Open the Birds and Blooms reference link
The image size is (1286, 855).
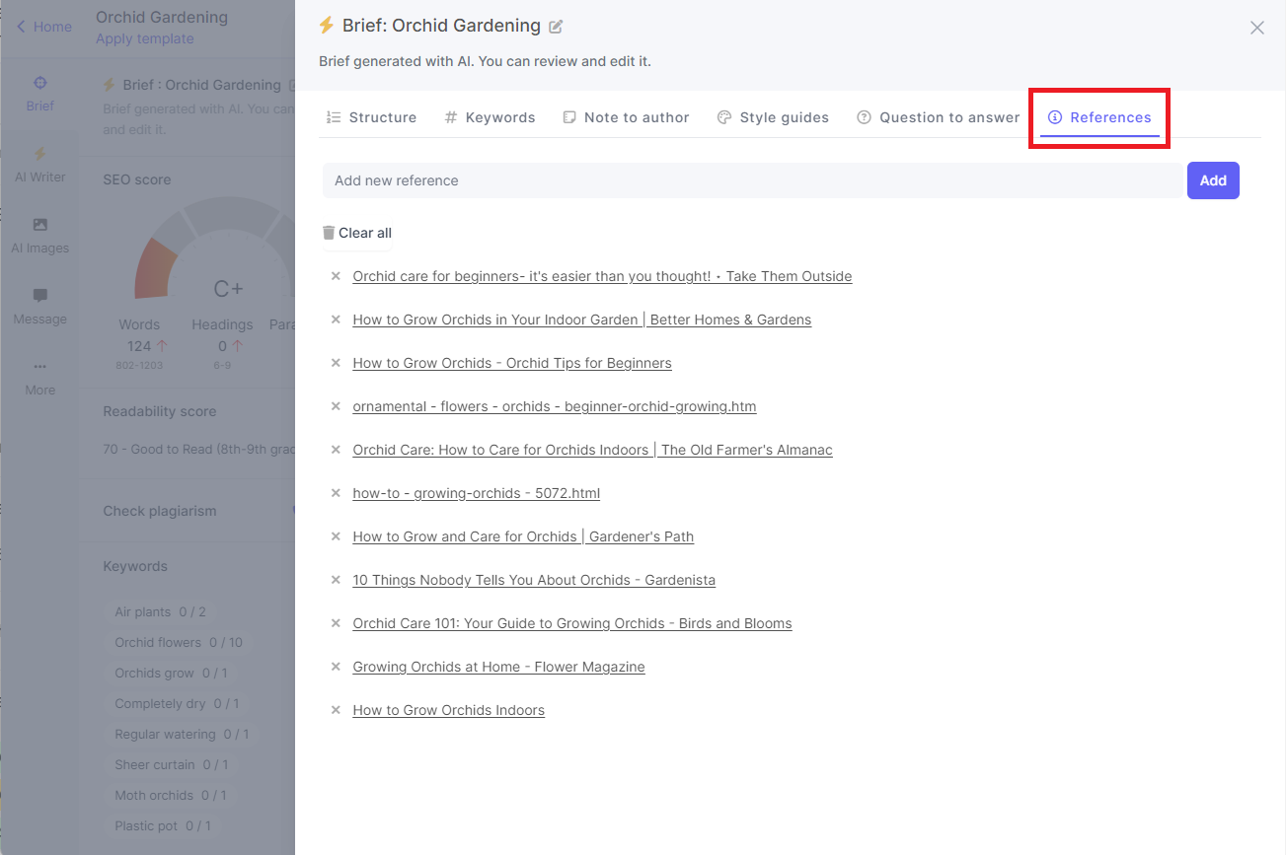click(572, 623)
